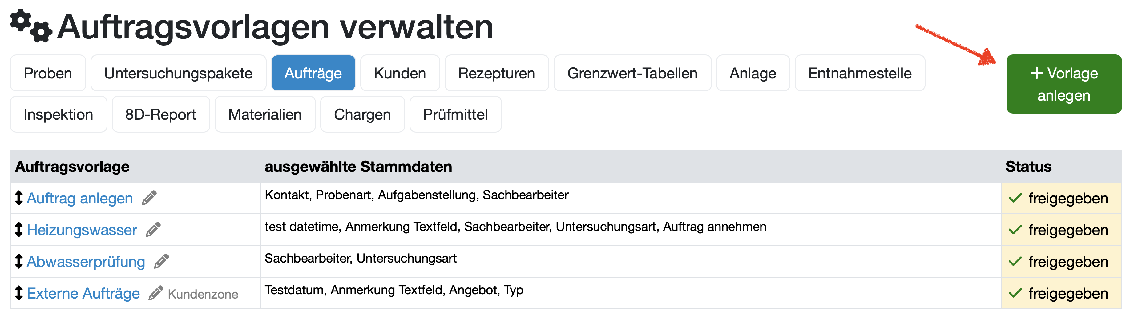Click the pencil edit icon beside Heizungswasser

(x=153, y=229)
